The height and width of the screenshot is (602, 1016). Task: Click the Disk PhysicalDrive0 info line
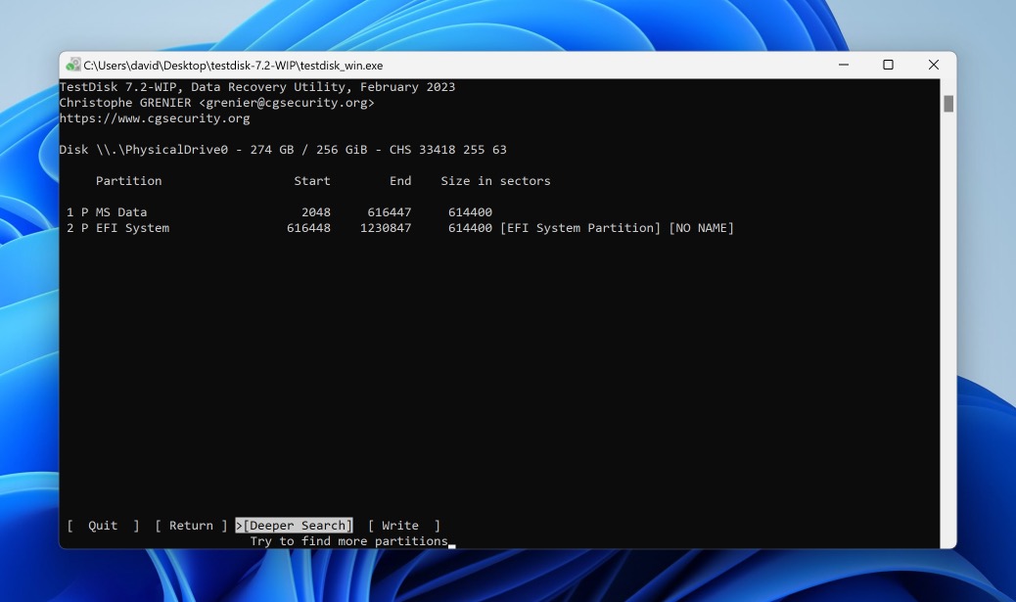[282, 150]
